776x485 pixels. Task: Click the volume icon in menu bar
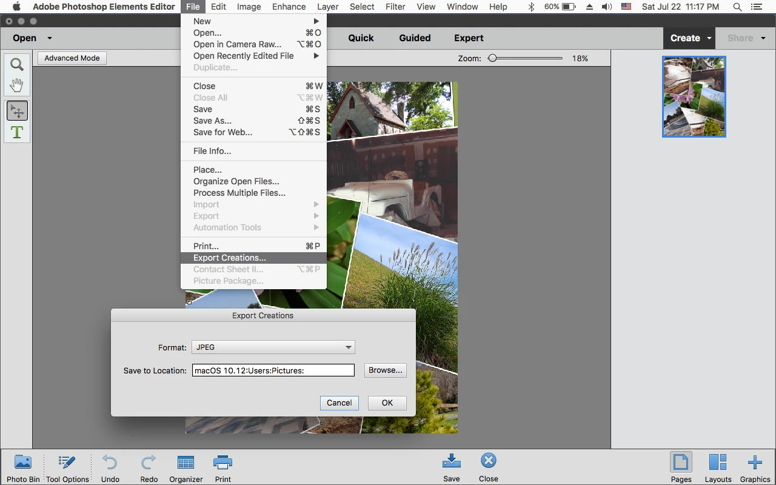pyautogui.click(x=607, y=7)
